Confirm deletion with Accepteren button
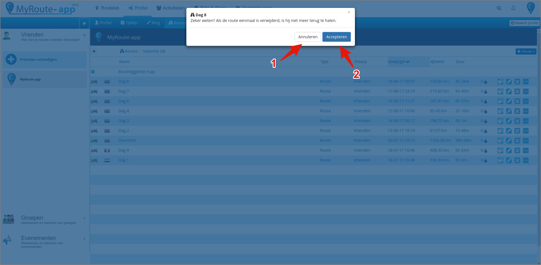This screenshot has width=541, height=265. (336, 37)
